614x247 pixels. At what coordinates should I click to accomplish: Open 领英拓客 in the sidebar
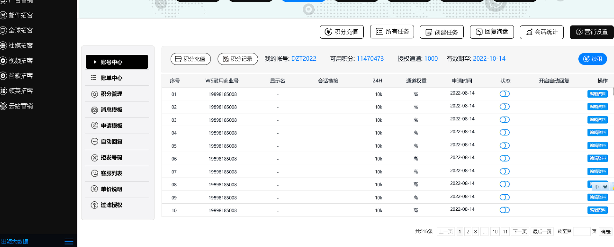point(20,91)
